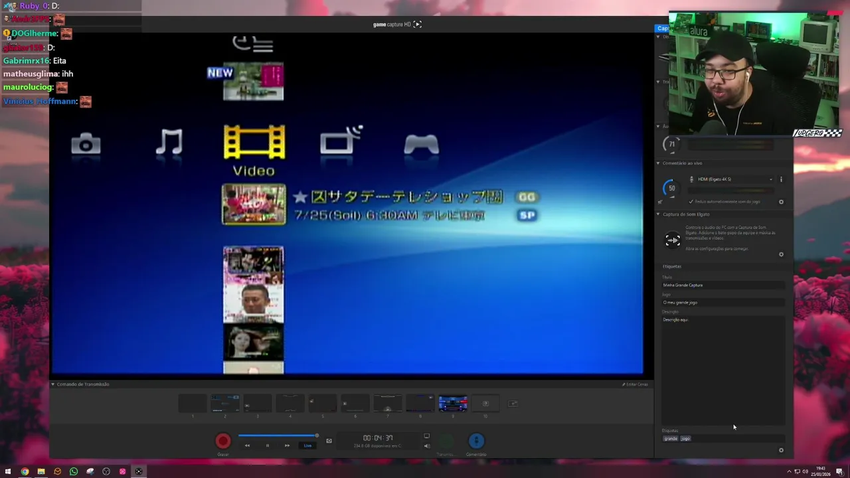Select scene thumbnail 4
The height and width of the screenshot is (478, 850).
point(290,404)
